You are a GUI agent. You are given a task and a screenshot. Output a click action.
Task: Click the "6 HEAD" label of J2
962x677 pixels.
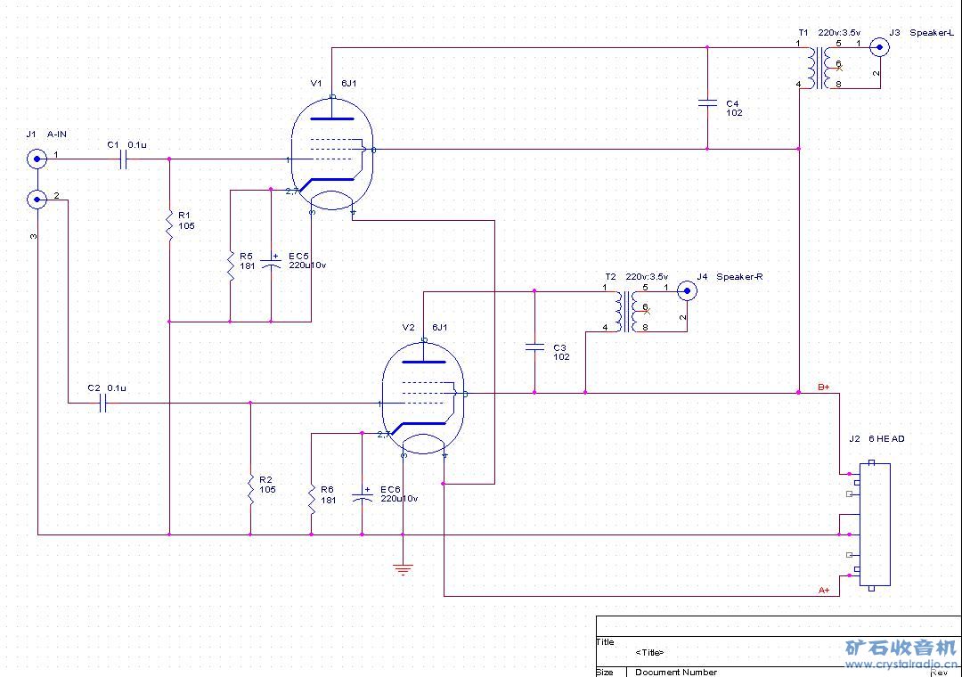[x=886, y=438]
